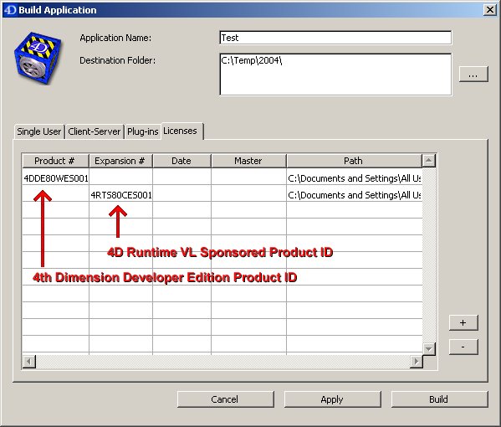Edit the Application Name field containing Test
Viewport: 501px width, 427px height.
(x=335, y=38)
